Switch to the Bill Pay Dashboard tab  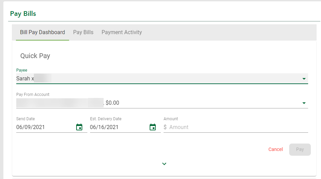point(42,32)
